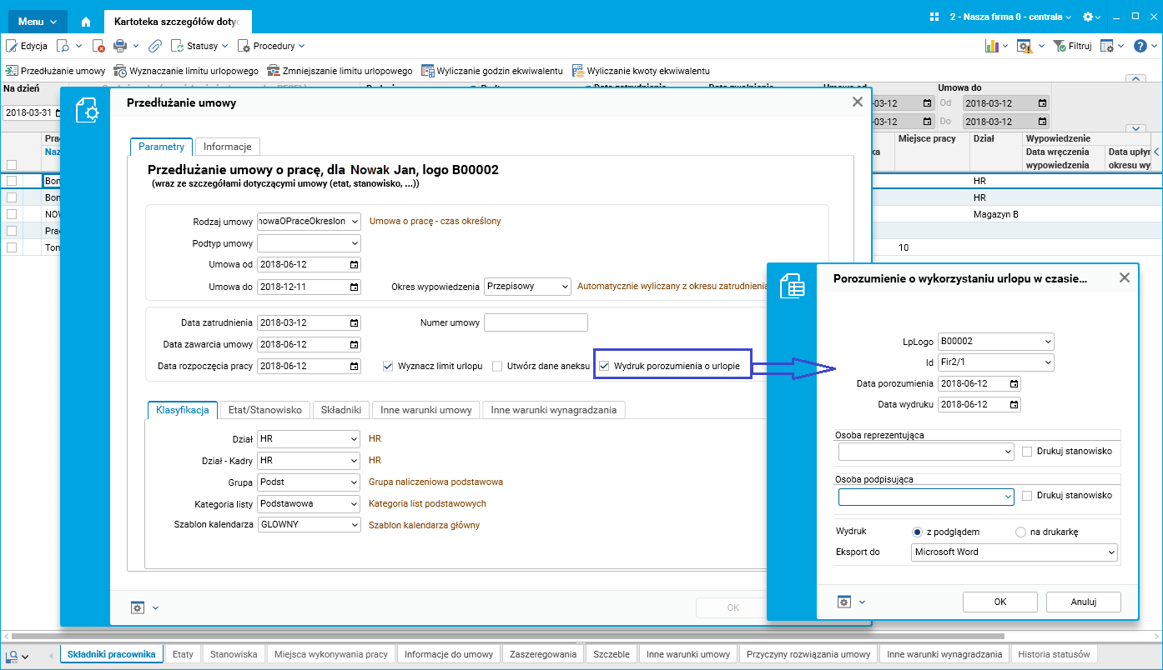Screen dimensions: 1163x670
Task: Click the Home icon in the title bar
Action: pyautogui.click(x=85, y=21)
